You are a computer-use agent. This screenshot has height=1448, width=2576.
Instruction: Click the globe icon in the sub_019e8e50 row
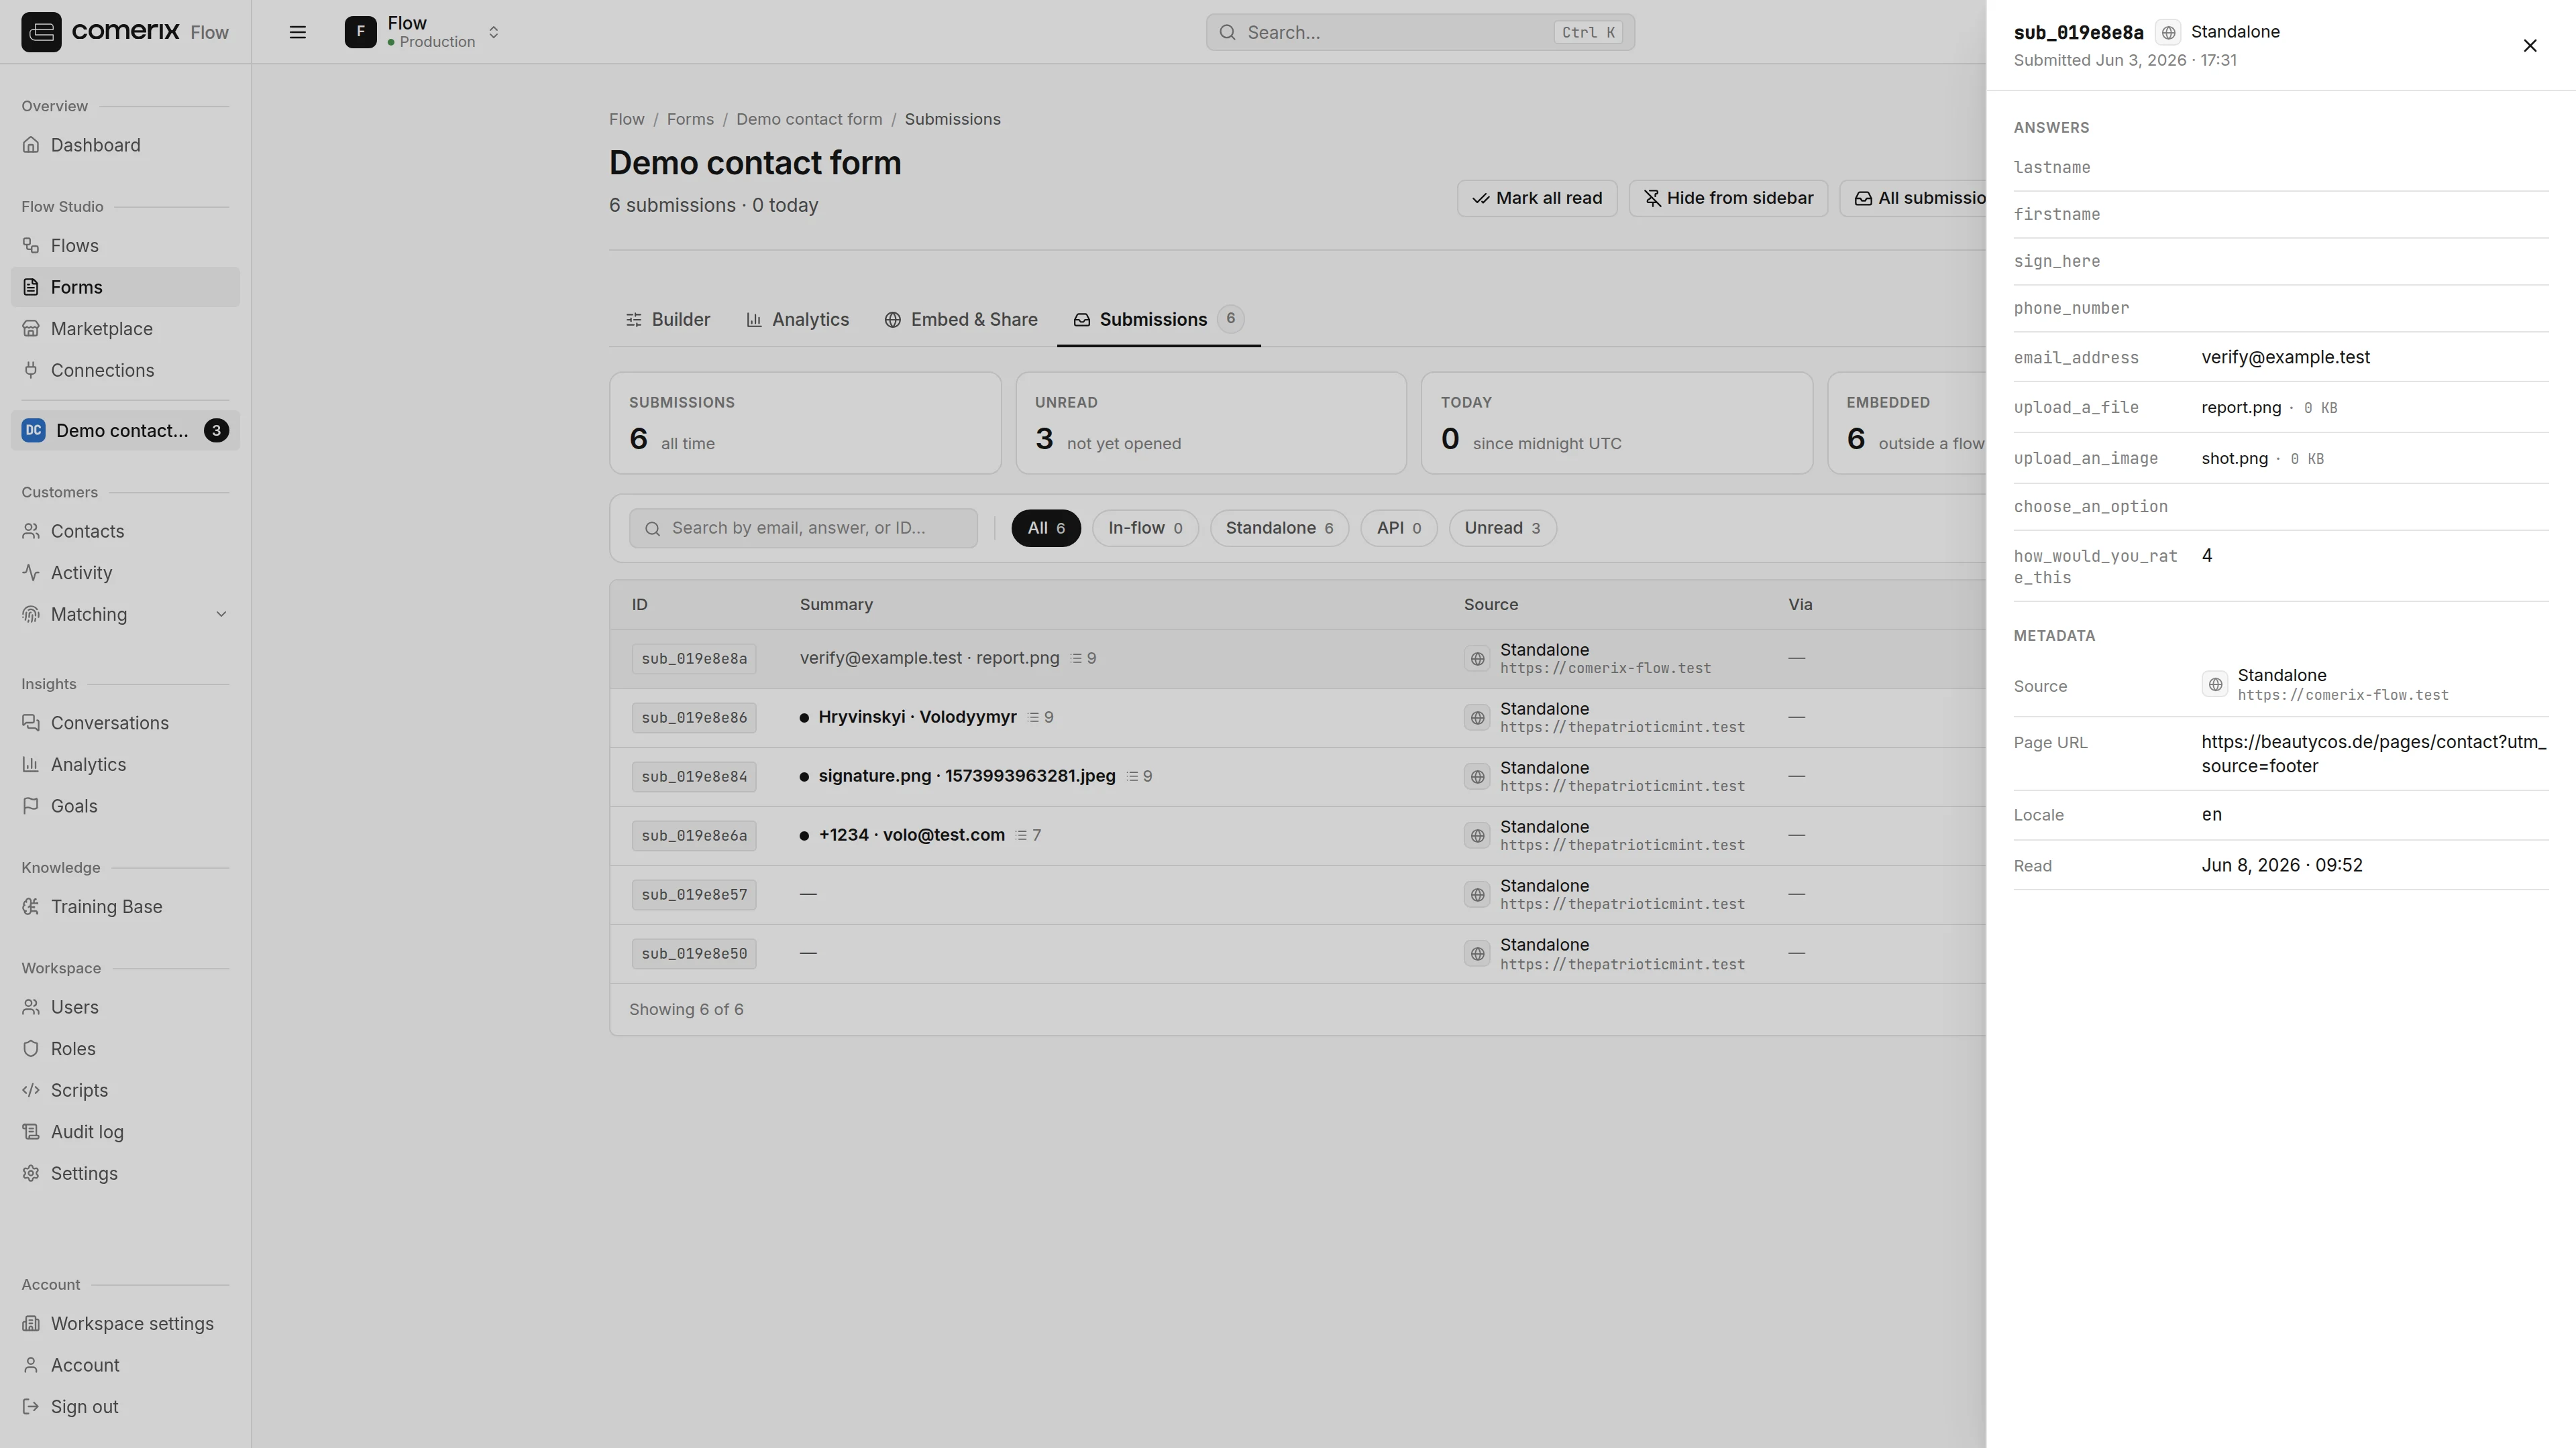coord(1477,953)
